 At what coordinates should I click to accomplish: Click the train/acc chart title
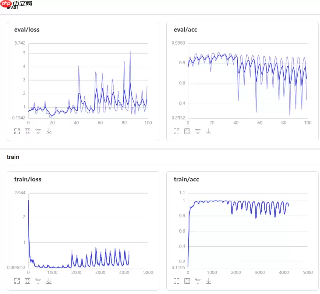(x=186, y=179)
